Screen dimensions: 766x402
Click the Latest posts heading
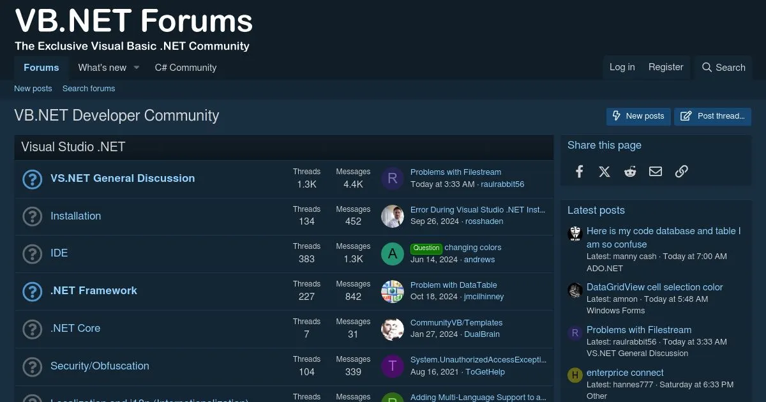click(x=596, y=211)
